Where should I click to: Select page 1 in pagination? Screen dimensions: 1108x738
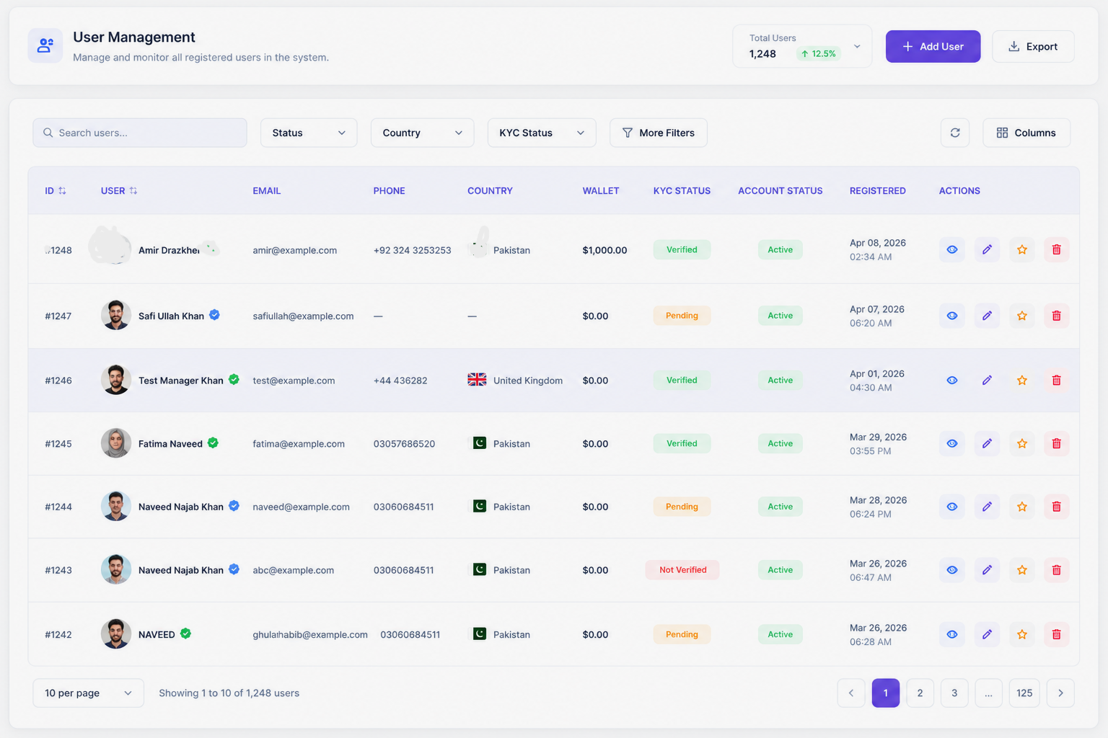point(886,693)
